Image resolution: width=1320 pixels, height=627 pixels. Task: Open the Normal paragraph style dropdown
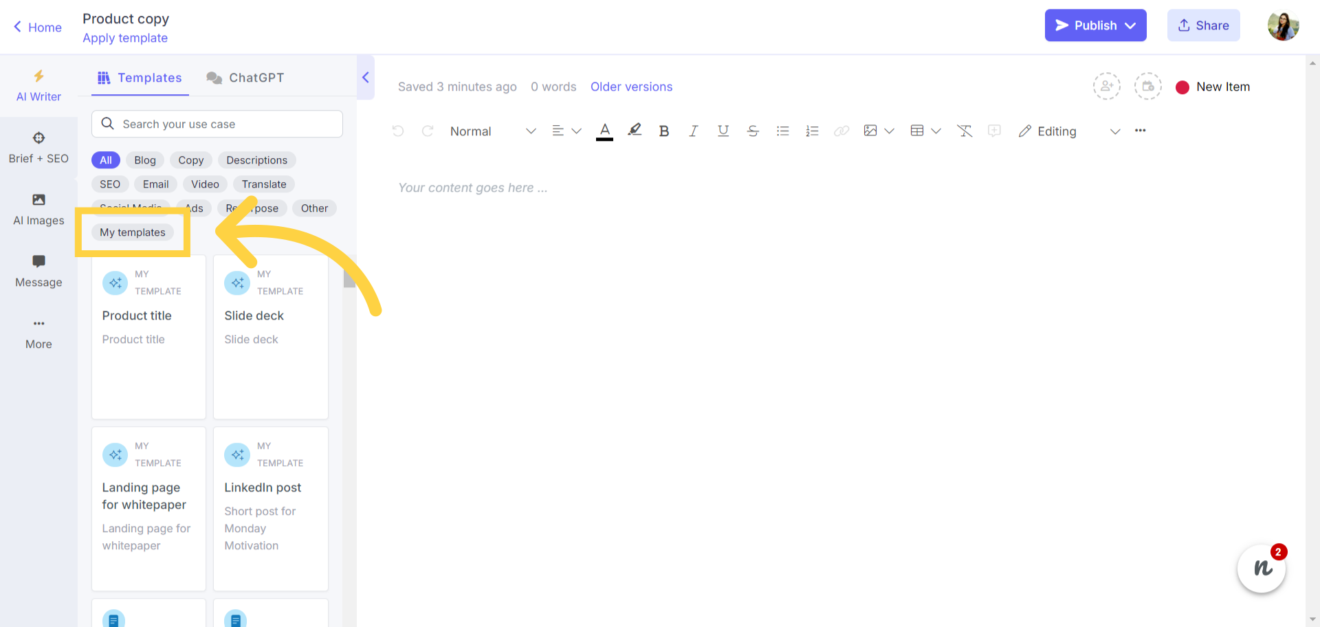coord(493,131)
